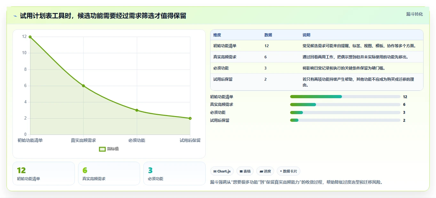This screenshot has height=198, width=436.
Task: Click the chart data point at 初始功能清单
Action: (30, 37)
